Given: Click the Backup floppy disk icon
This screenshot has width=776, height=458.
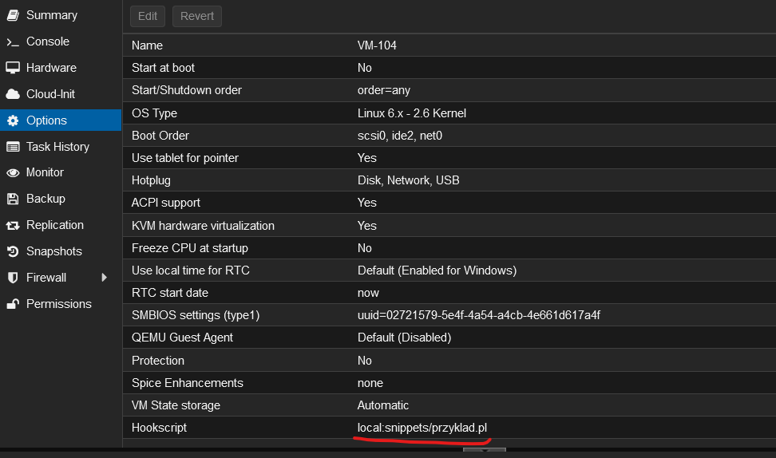Looking at the screenshot, I should [12, 199].
